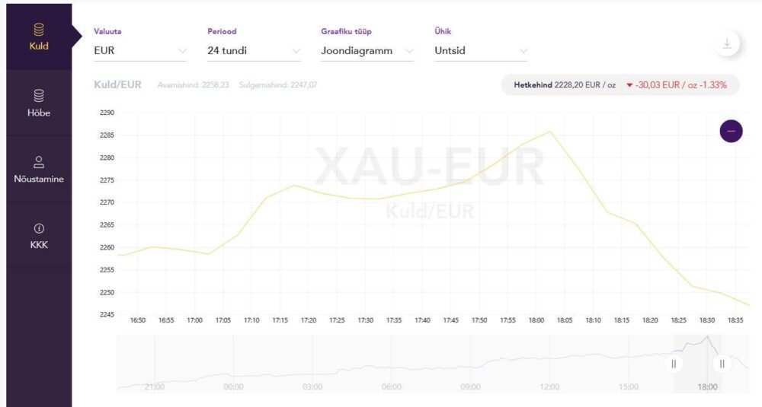
Task: Click the Hetkehind price badge
Action: pyautogui.click(x=619, y=85)
